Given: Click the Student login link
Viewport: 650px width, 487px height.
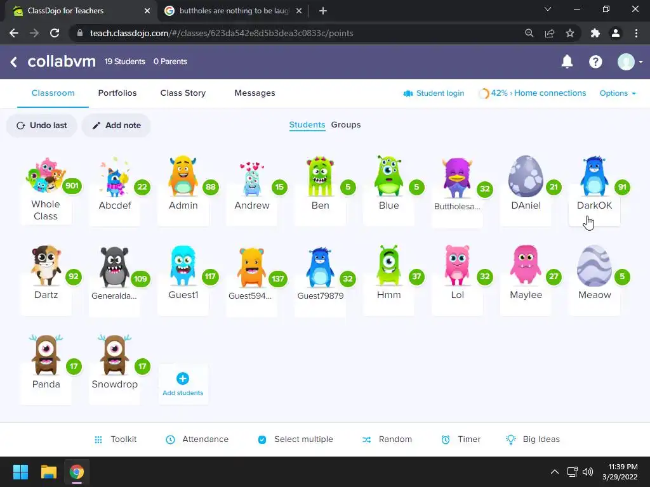Looking at the screenshot, I should [x=434, y=93].
